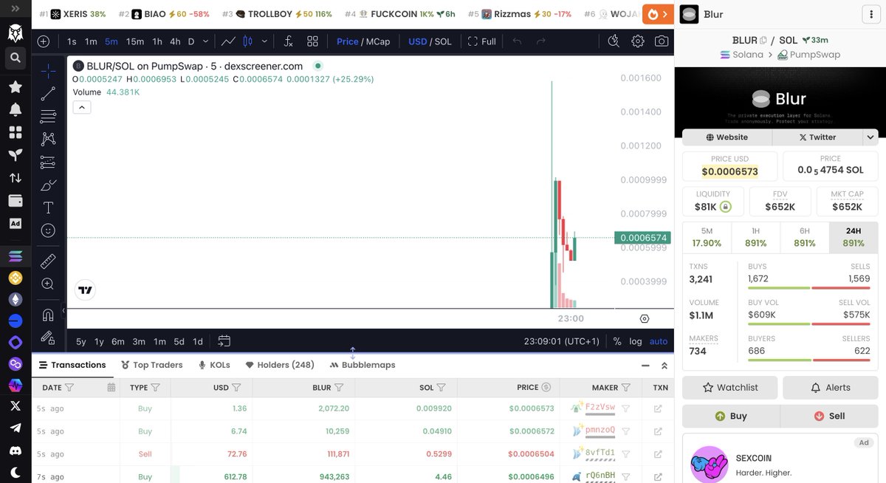Viewport: 886px width, 483px height.
Task: Click the green Buy button
Action: (x=730, y=416)
